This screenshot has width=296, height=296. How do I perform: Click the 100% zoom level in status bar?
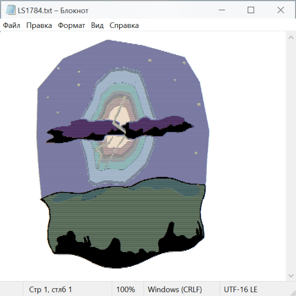[x=126, y=290]
